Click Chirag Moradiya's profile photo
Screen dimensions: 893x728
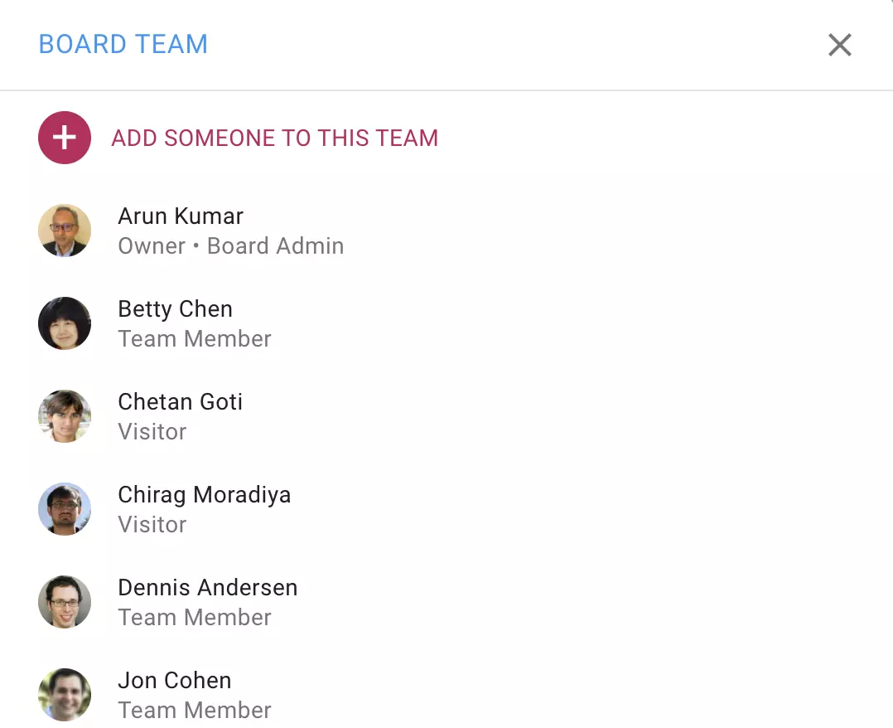(x=65, y=509)
